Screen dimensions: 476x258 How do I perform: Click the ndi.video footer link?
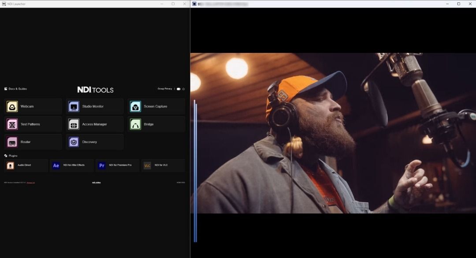[96, 182]
